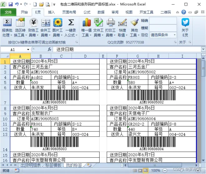Switch to the 开发工具 ribbon tab
This screenshot has height=174, width=206.
point(146,12)
